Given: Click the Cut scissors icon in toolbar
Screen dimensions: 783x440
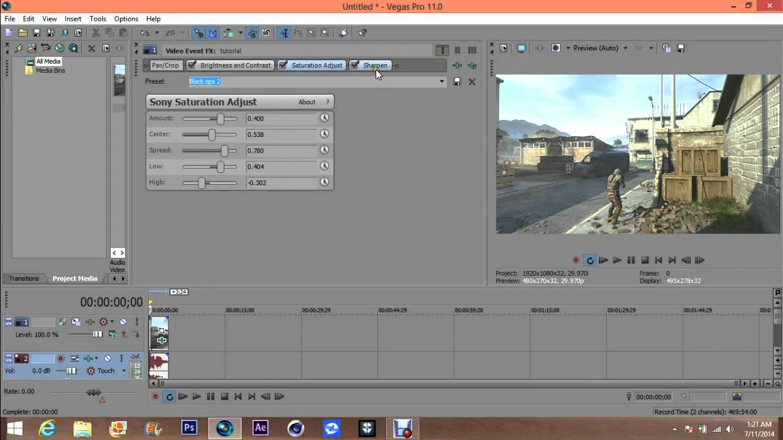Looking at the screenshot, I should 96,33.
